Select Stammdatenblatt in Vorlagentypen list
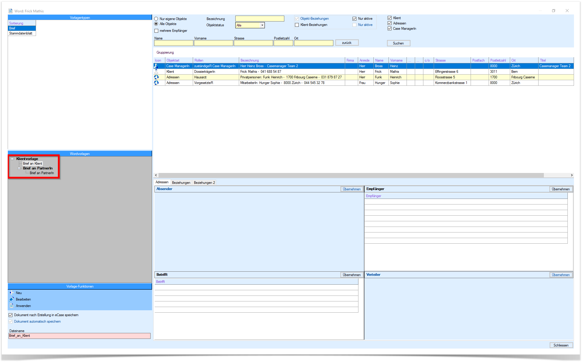This screenshot has width=584, height=363. (22, 33)
